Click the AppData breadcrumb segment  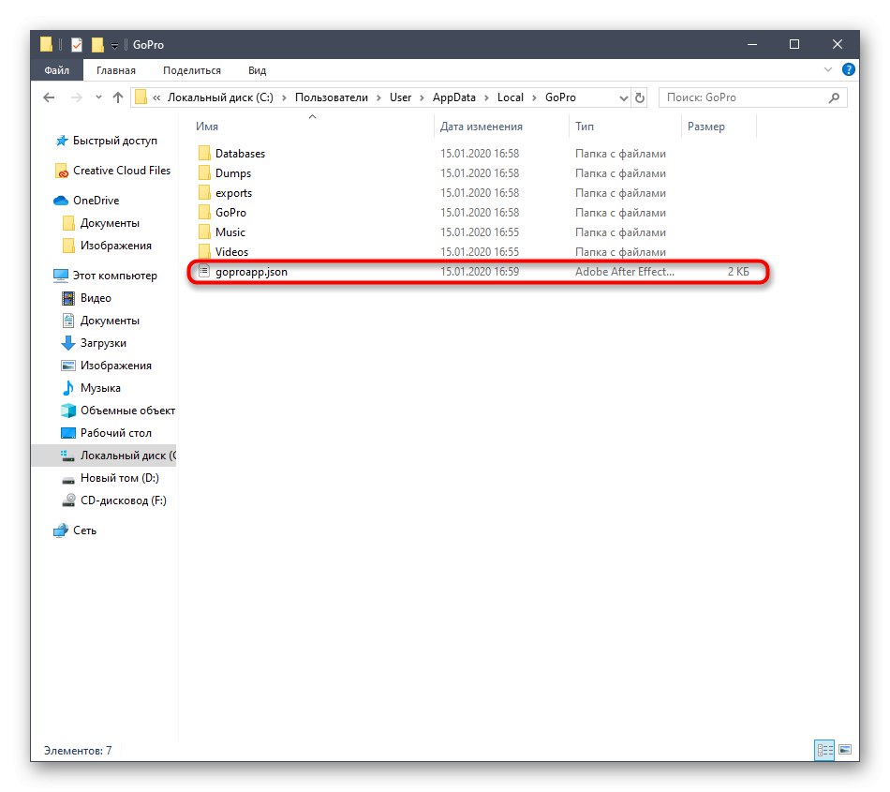(x=454, y=97)
